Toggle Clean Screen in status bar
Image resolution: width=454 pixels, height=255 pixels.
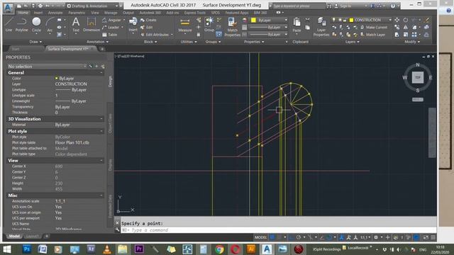[x=426, y=237]
